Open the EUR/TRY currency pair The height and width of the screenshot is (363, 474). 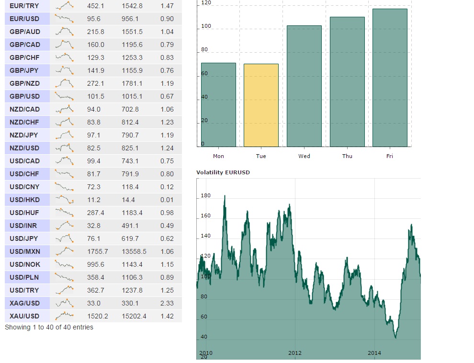click(x=24, y=6)
